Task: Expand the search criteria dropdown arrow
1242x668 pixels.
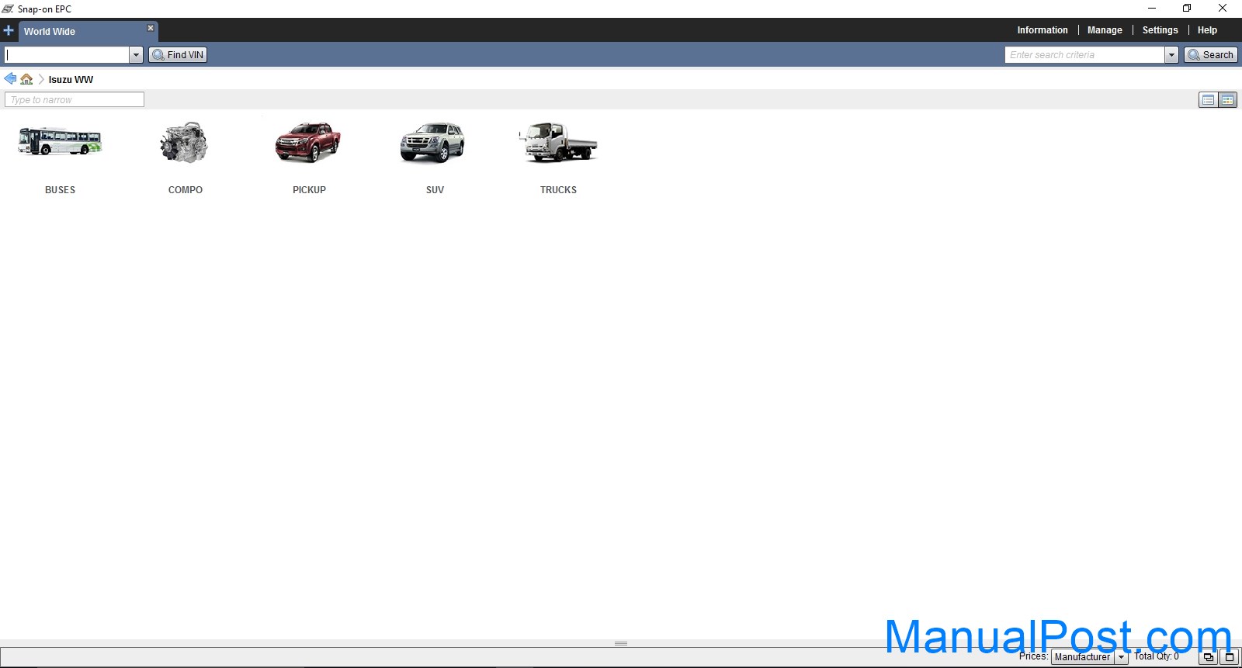Action: click(1171, 55)
